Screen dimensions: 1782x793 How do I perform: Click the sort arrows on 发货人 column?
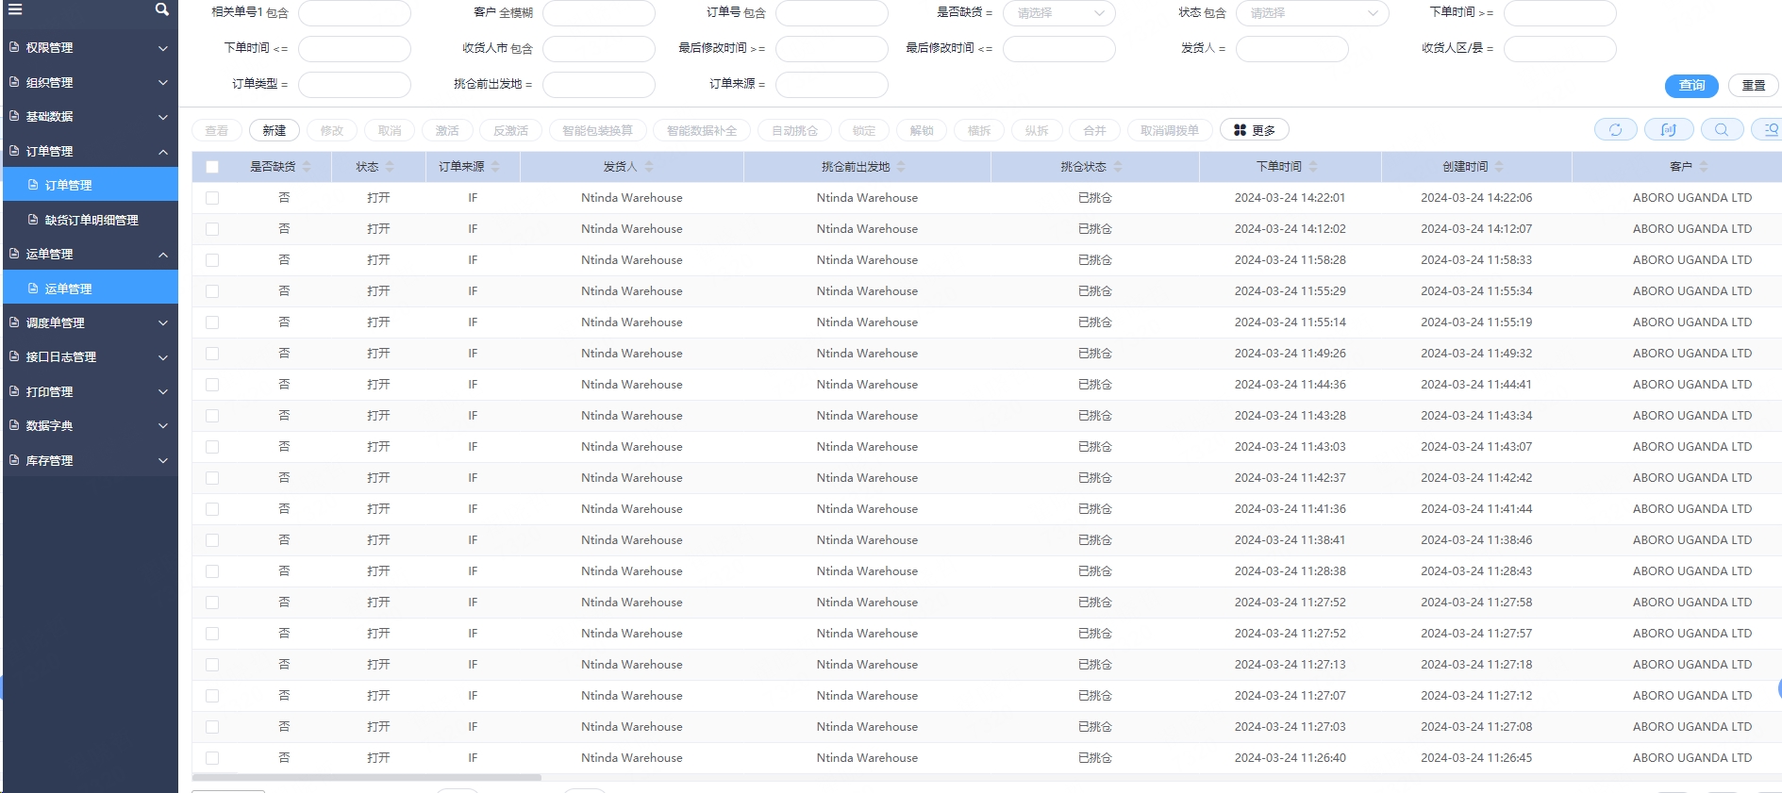point(649,167)
